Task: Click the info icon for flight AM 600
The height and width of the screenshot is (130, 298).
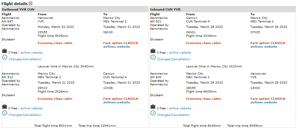Action: [x=153, y=113]
